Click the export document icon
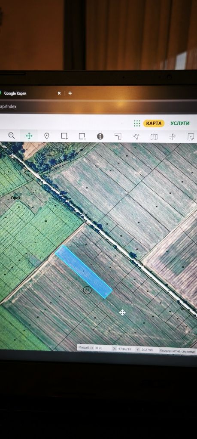197x439 pixels. (191, 137)
